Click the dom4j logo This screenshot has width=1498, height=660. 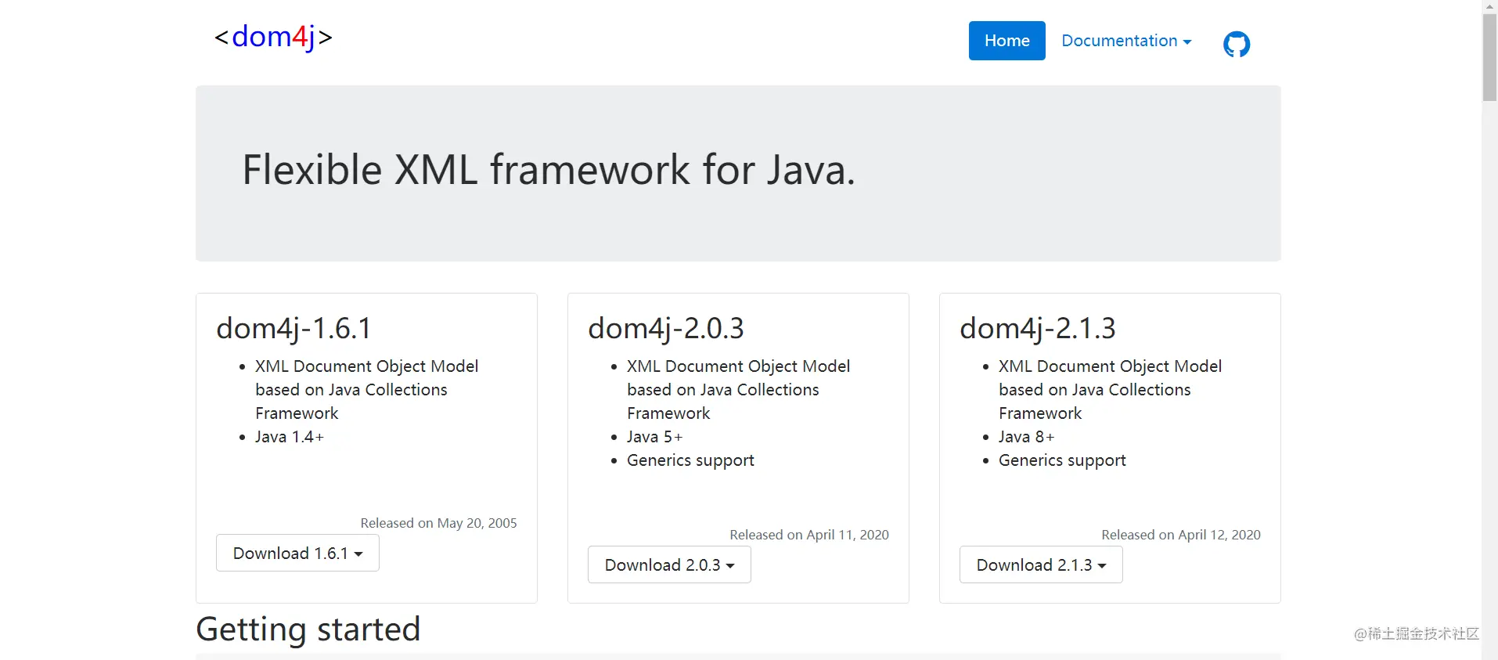point(273,38)
